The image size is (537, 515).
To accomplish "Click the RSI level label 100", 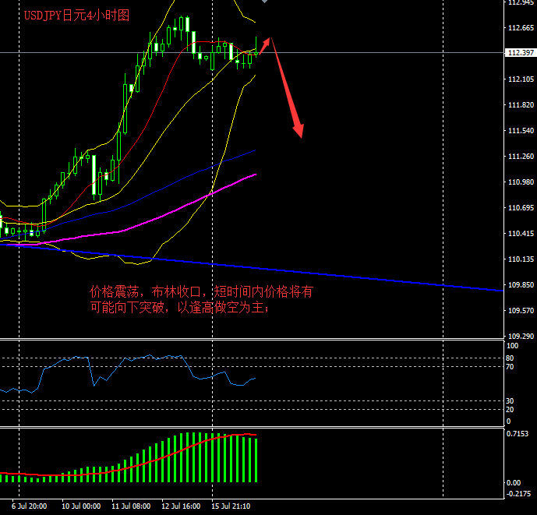I will (x=512, y=346).
